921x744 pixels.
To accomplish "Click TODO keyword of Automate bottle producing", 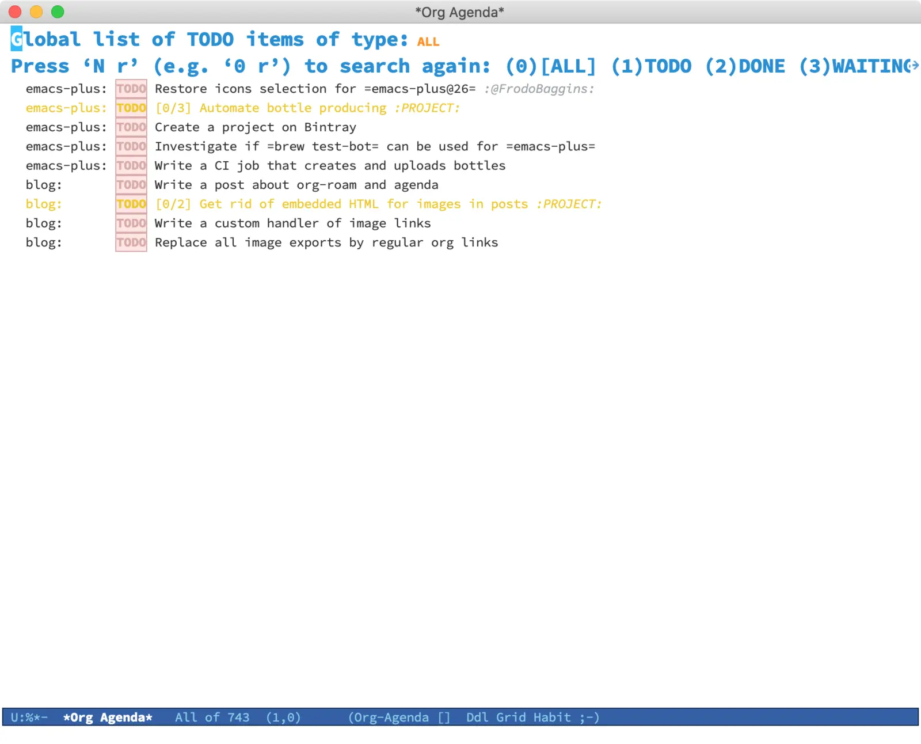I will tap(131, 108).
